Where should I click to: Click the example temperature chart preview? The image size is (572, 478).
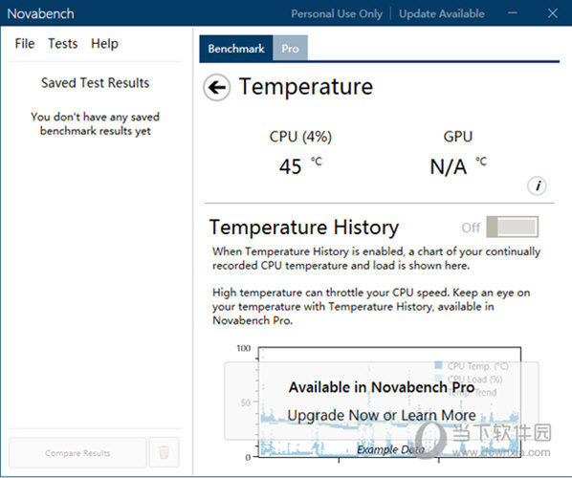[389, 402]
